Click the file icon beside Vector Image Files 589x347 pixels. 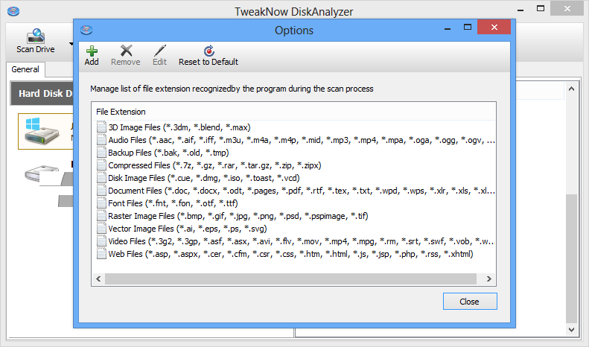coord(101,229)
